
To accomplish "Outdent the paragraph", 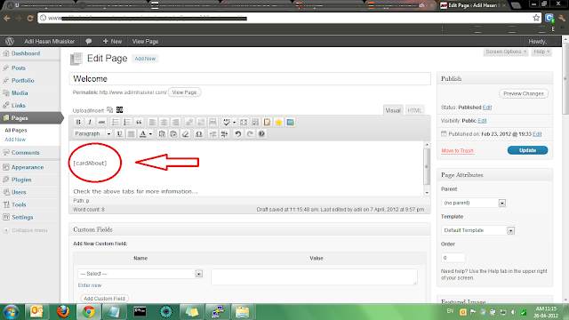I will pyautogui.click(x=212, y=134).
